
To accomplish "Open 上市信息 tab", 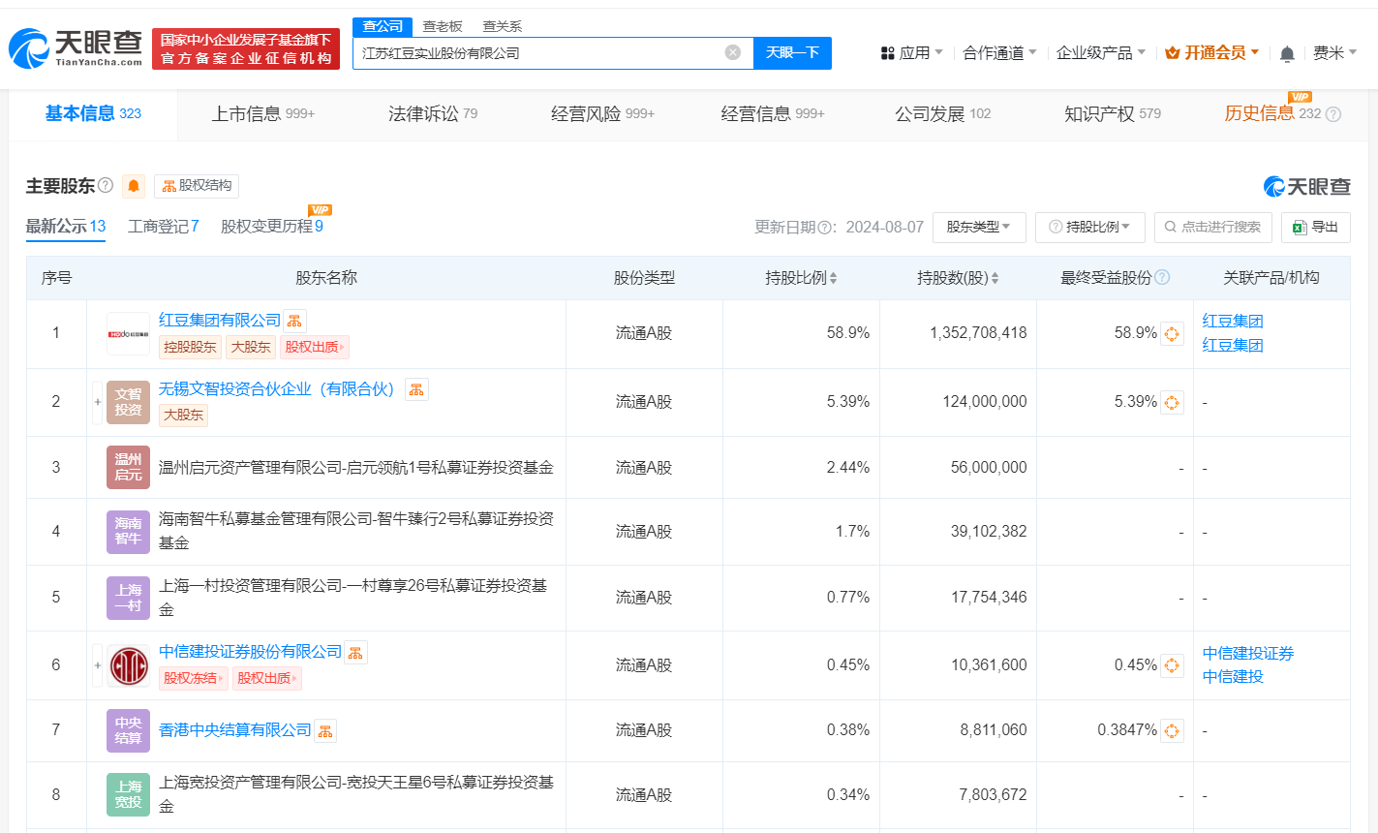I will pyautogui.click(x=263, y=114).
